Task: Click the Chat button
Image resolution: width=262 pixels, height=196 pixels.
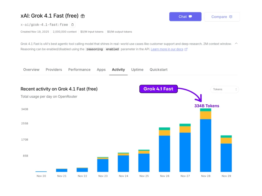Action: [185, 16]
